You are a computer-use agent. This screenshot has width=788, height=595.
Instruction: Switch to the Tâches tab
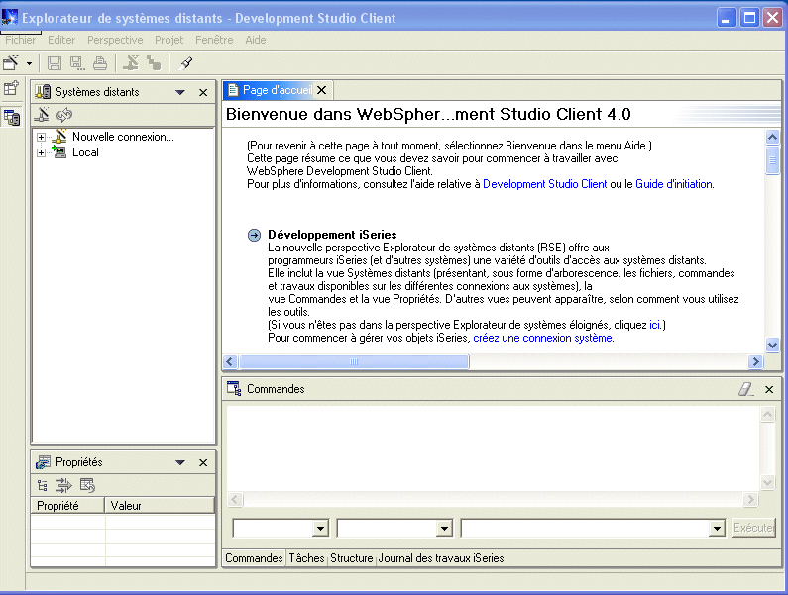pyautogui.click(x=306, y=558)
